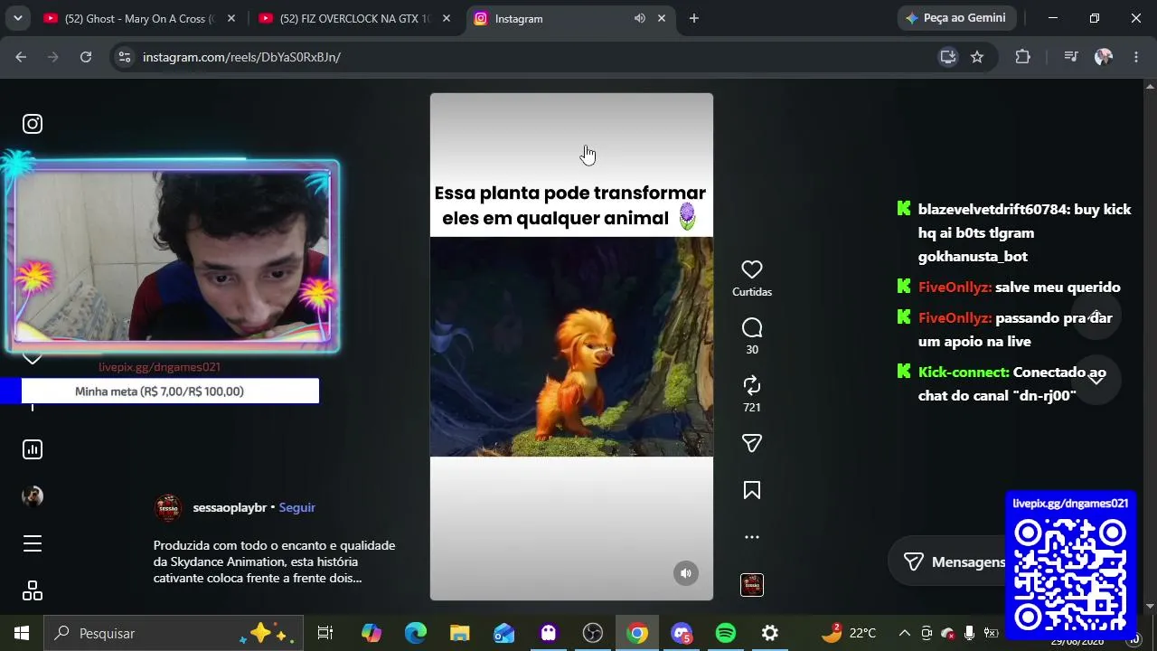Click the microphone icon in system tray

[969, 633]
